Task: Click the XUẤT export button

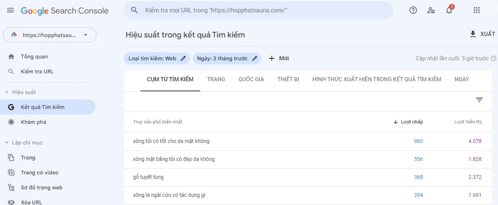Action: click(x=482, y=34)
